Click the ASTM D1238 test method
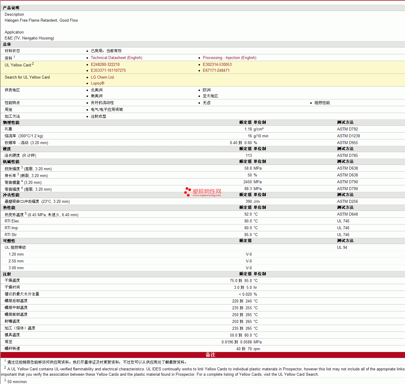 pos(348,136)
